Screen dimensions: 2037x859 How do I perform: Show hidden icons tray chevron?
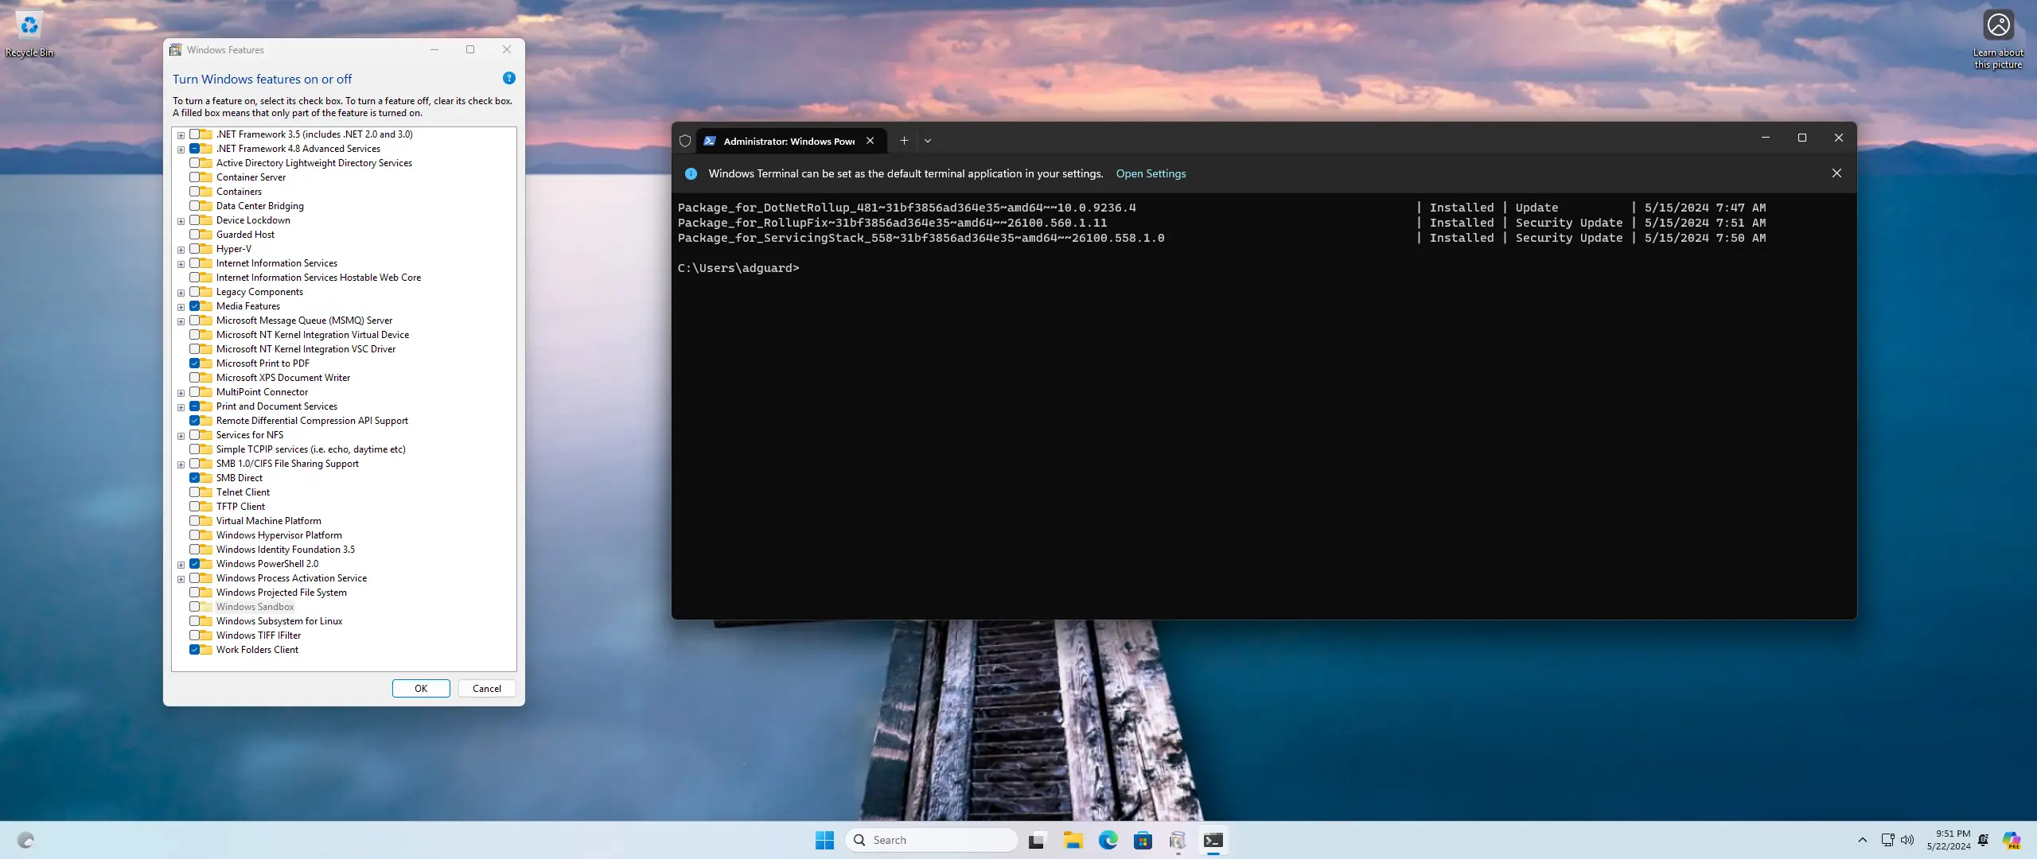click(x=1862, y=840)
